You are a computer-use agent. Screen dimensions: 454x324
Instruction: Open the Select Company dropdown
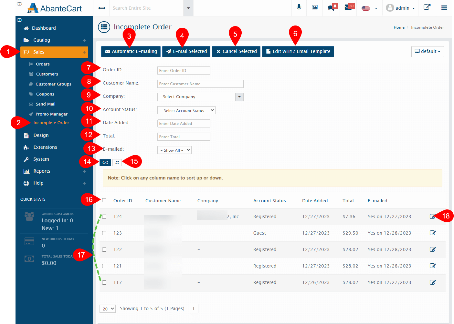(x=200, y=97)
